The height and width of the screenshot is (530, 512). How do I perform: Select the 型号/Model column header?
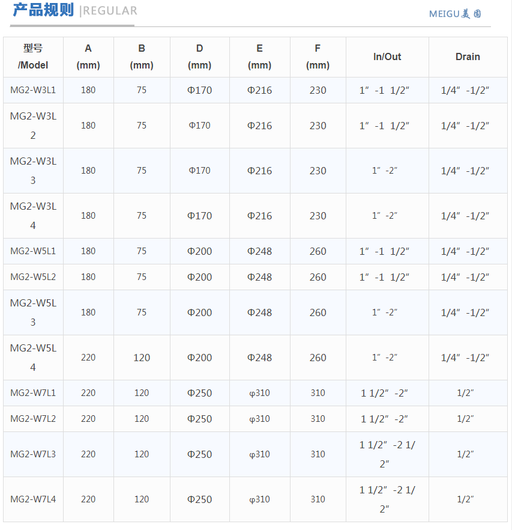(x=33, y=56)
